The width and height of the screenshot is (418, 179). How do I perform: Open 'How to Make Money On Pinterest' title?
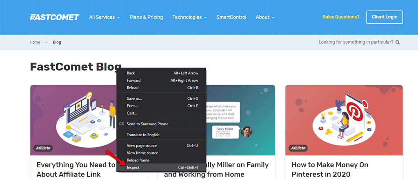(x=330, y=169)
